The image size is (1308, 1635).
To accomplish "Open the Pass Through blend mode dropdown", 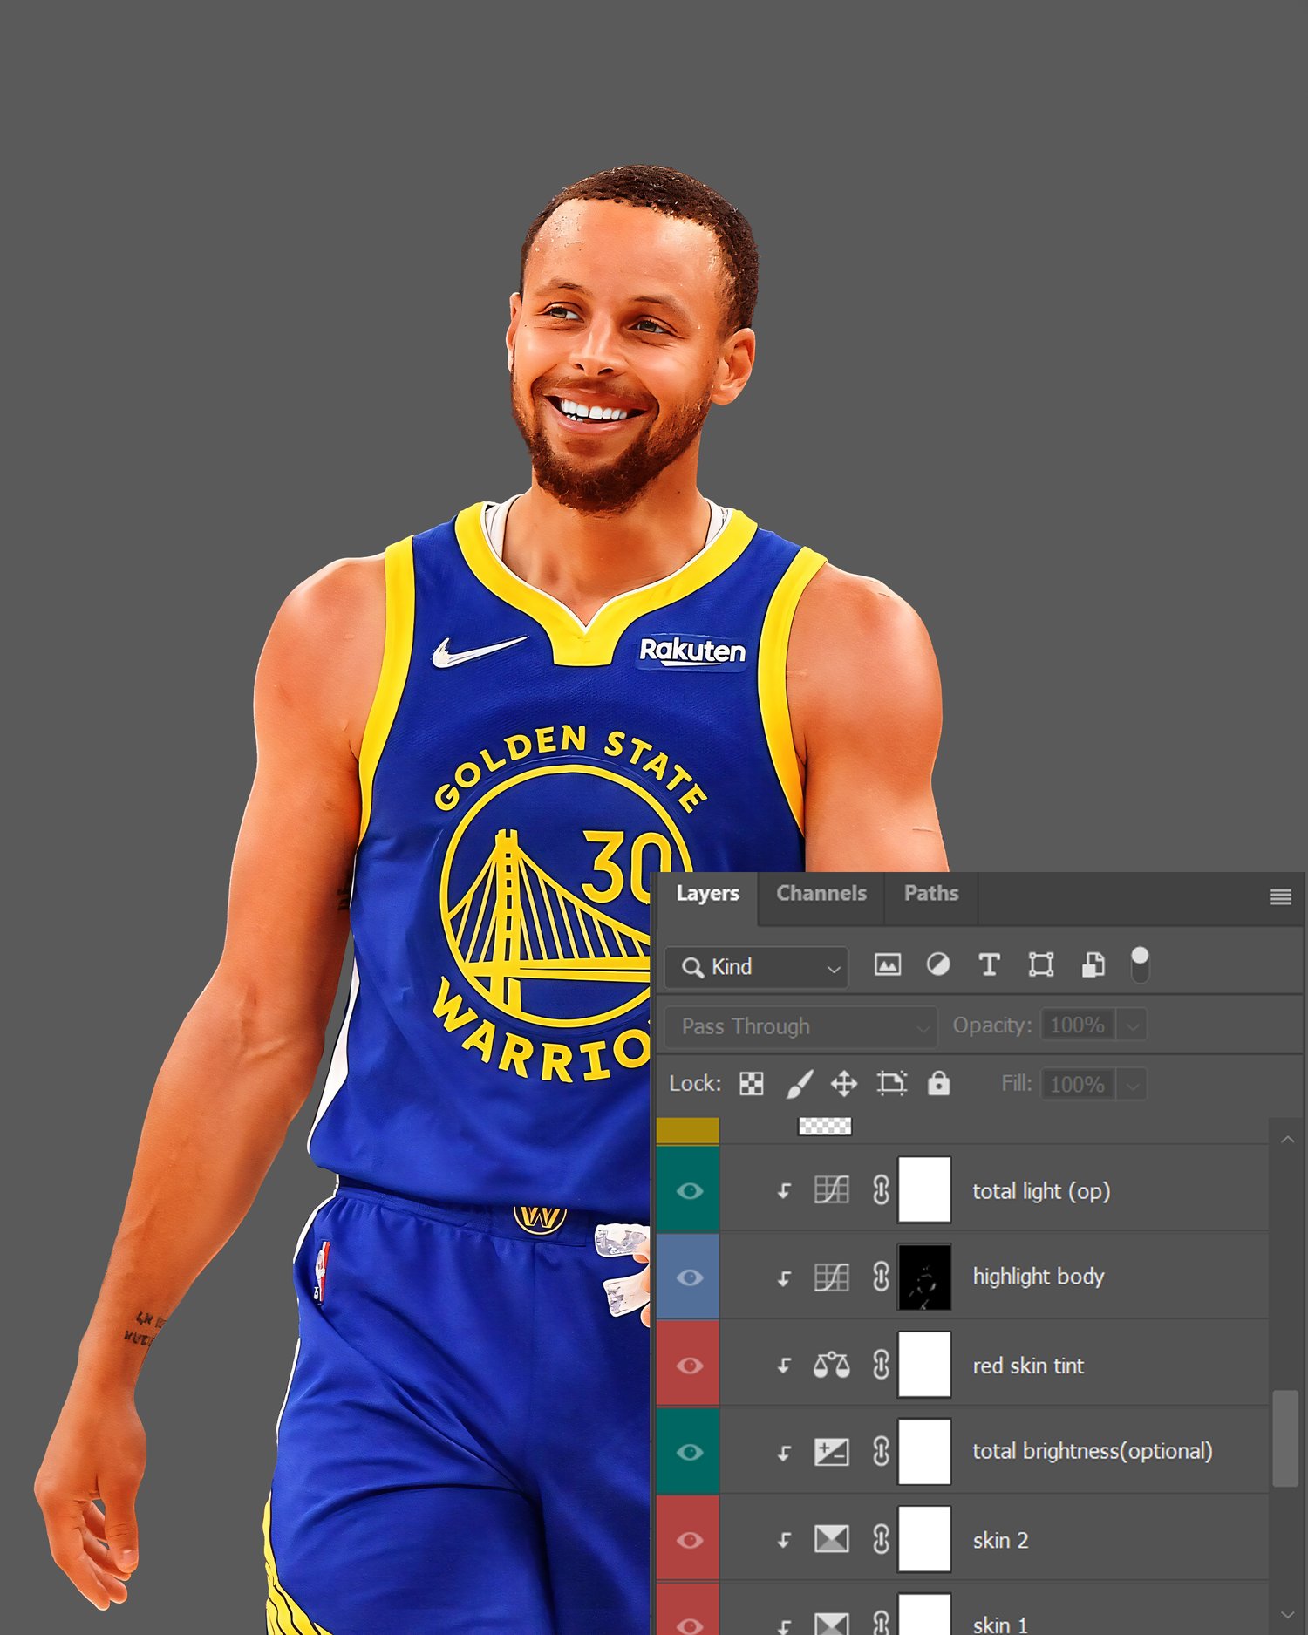I will click(800, 1026).
